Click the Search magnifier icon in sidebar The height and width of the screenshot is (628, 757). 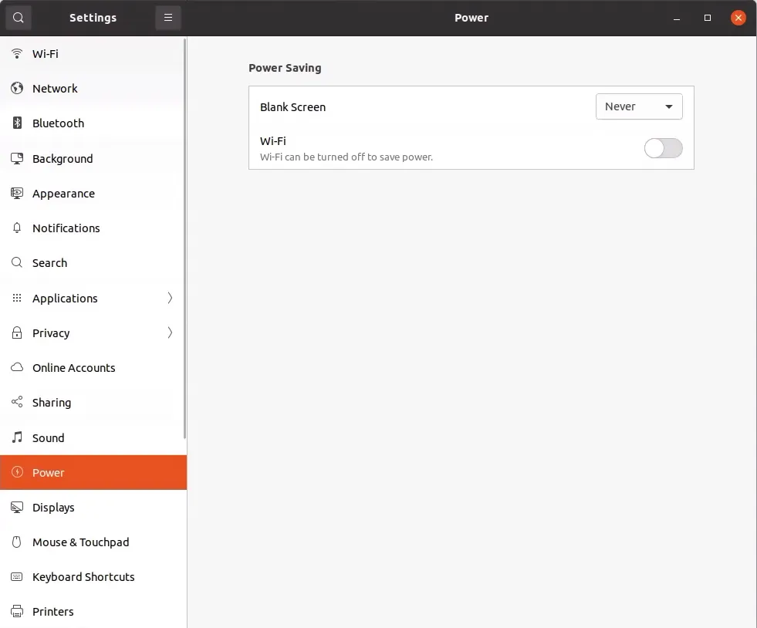coord(17,262)
